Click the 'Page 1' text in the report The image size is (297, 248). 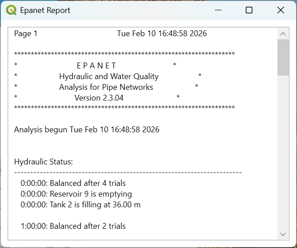click(x=26, y=34)
